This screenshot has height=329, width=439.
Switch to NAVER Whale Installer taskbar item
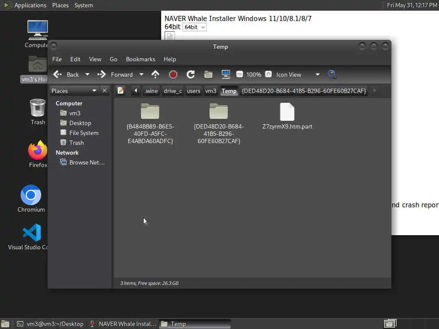tap(123, 324)
